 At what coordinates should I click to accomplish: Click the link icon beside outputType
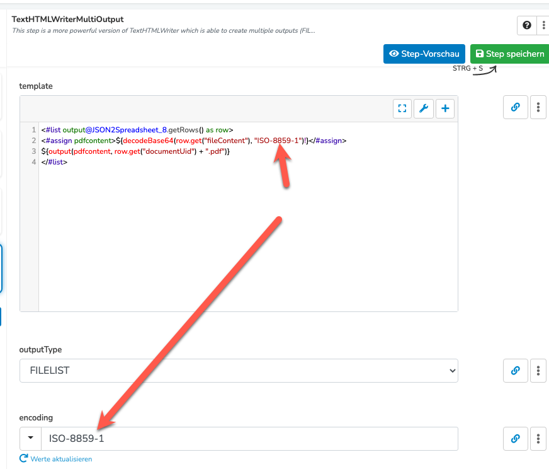(516, 371)
